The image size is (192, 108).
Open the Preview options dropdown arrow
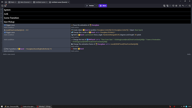pyautogui.click(x=96, y=6)
